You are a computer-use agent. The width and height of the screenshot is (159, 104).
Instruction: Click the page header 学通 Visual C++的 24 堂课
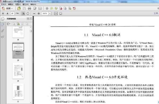pyautogui.click(x=102, y=25)
